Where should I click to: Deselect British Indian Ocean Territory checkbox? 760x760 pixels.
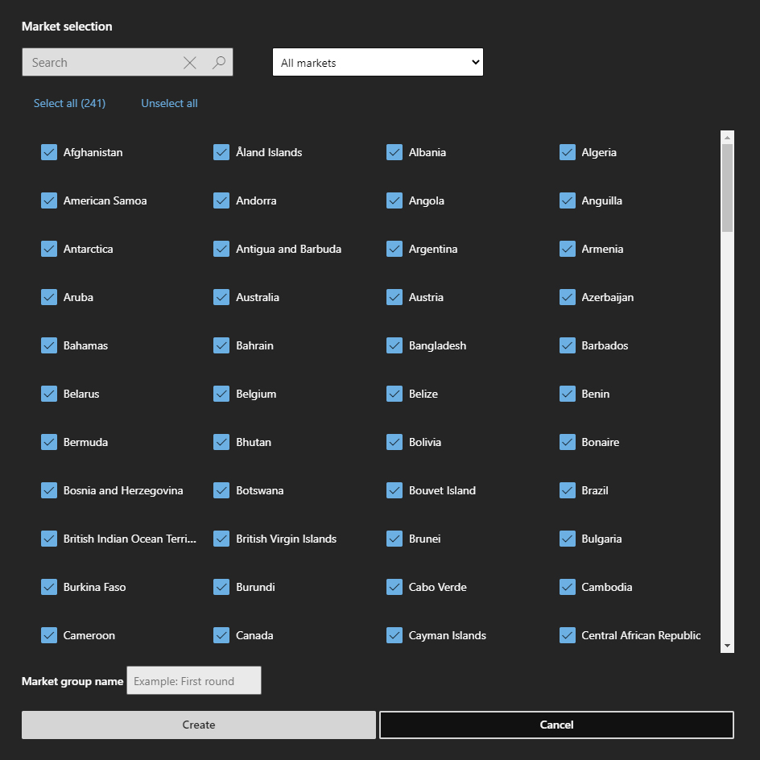(49, 539)
